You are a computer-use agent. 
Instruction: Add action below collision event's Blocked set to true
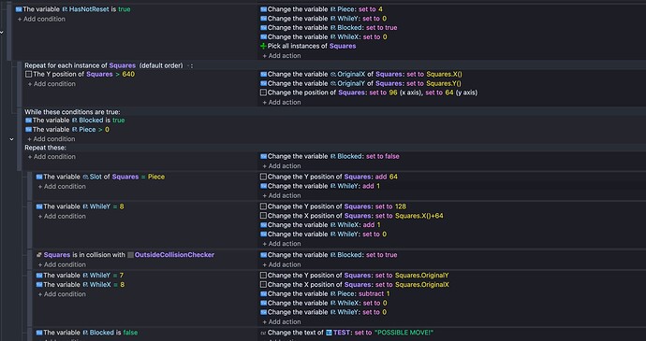(282, 264)
